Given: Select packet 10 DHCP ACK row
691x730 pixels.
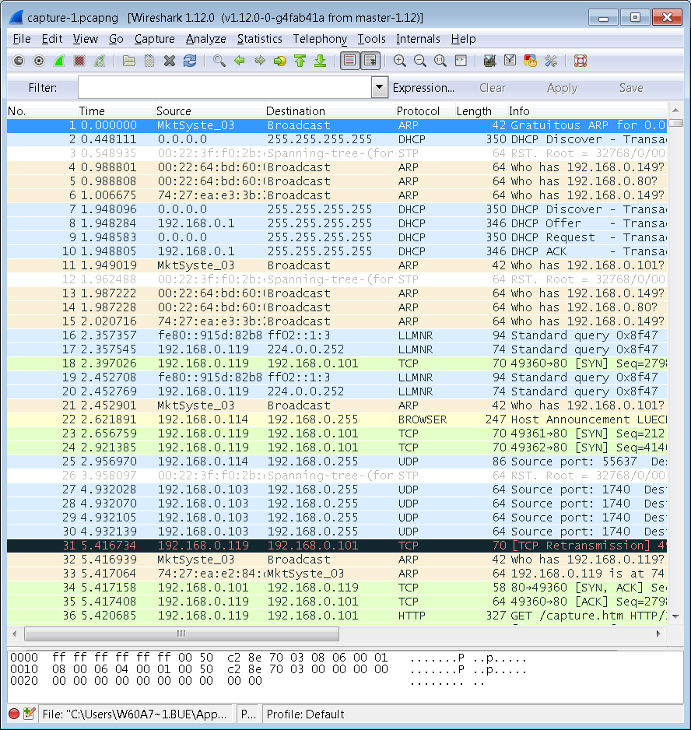Looking at the screenshot, I should 337,251.
